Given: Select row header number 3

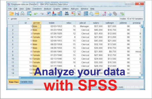Looking at the screenshot, I should click(13, 34).
